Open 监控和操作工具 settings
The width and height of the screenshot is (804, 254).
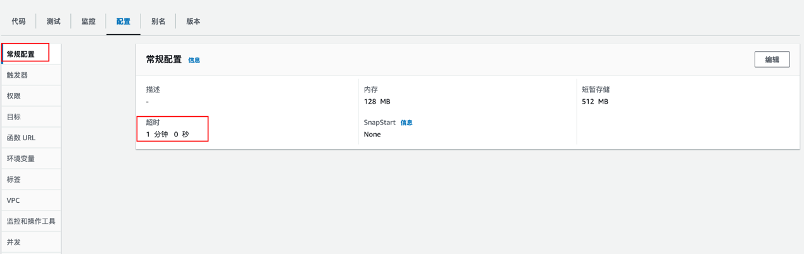31,221
